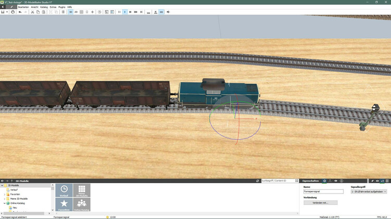Collapse the Online-Katalog tree node
Image resolution: width=391 pixels, height=219 pixels.
click(x=5, y=203)
